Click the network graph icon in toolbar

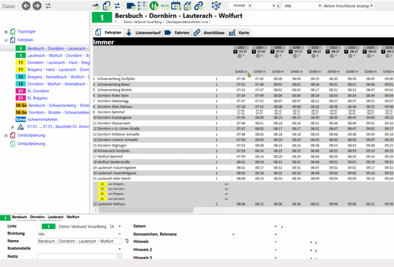[x=215, y=6]
